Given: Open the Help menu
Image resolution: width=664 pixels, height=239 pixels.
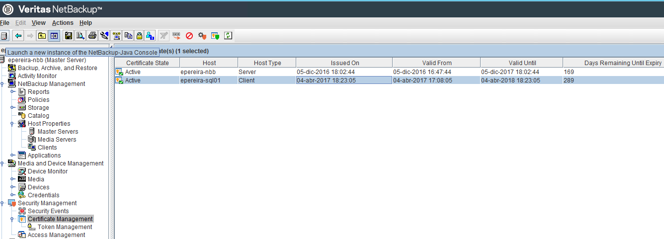Looking at the screenshot, I should (x=85, y=23).
